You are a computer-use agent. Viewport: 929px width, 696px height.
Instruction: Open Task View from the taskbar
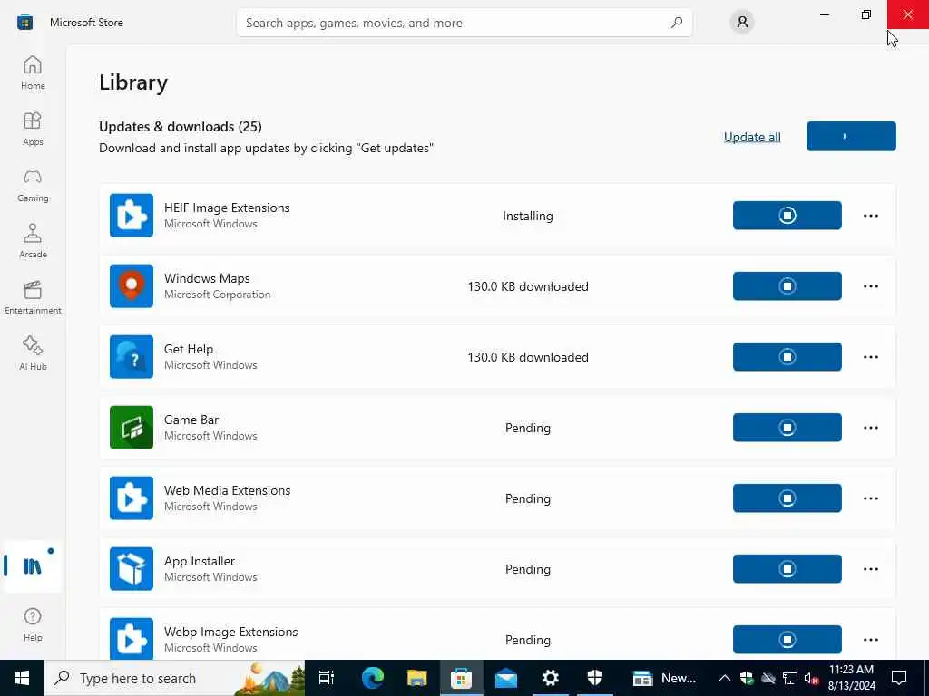pos(327,678)
